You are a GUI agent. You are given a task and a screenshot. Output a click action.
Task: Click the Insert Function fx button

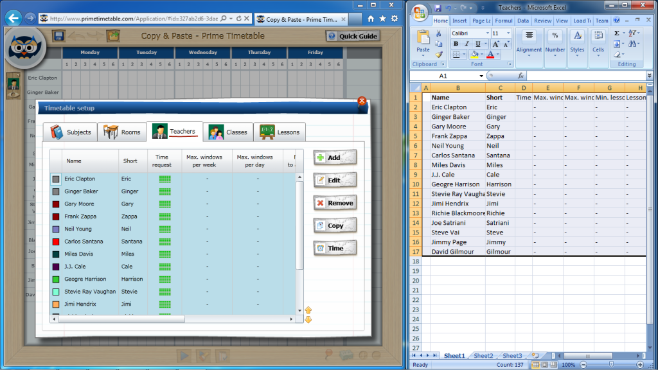pos(520,76)
